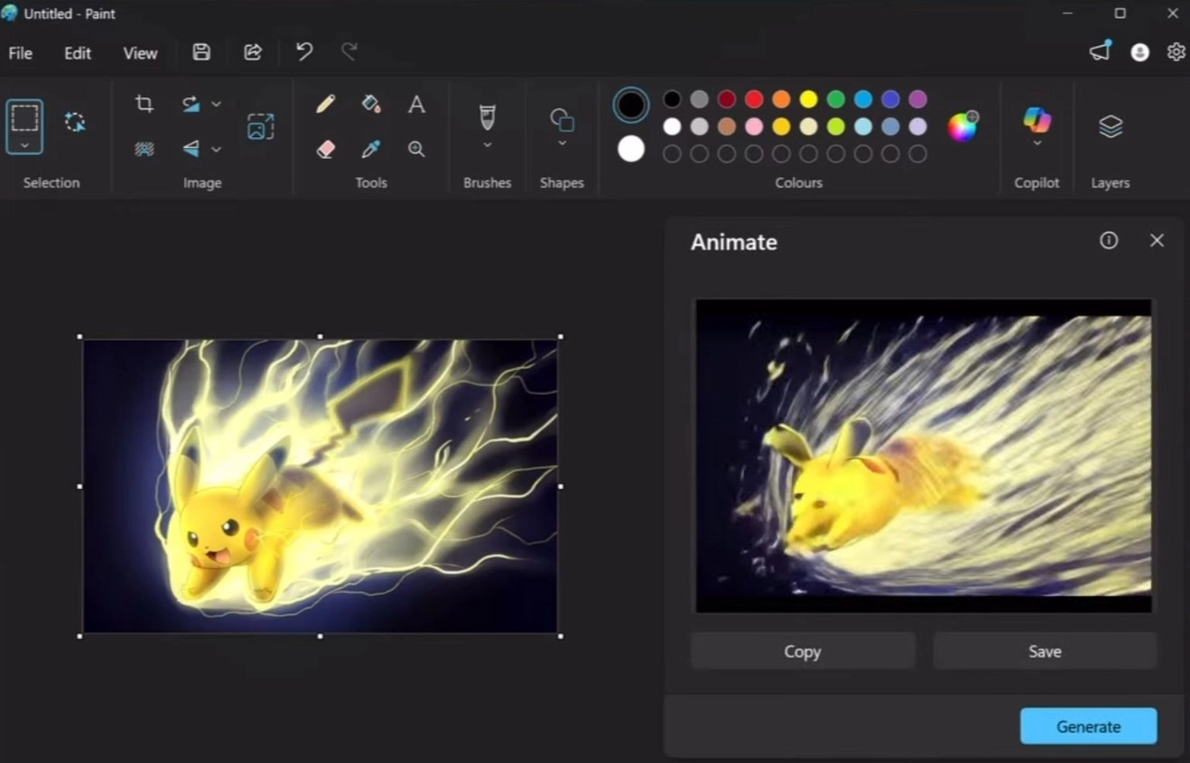Open the View menu
This screenshot has height=763, width=1190.
click(x=140, y=53)
